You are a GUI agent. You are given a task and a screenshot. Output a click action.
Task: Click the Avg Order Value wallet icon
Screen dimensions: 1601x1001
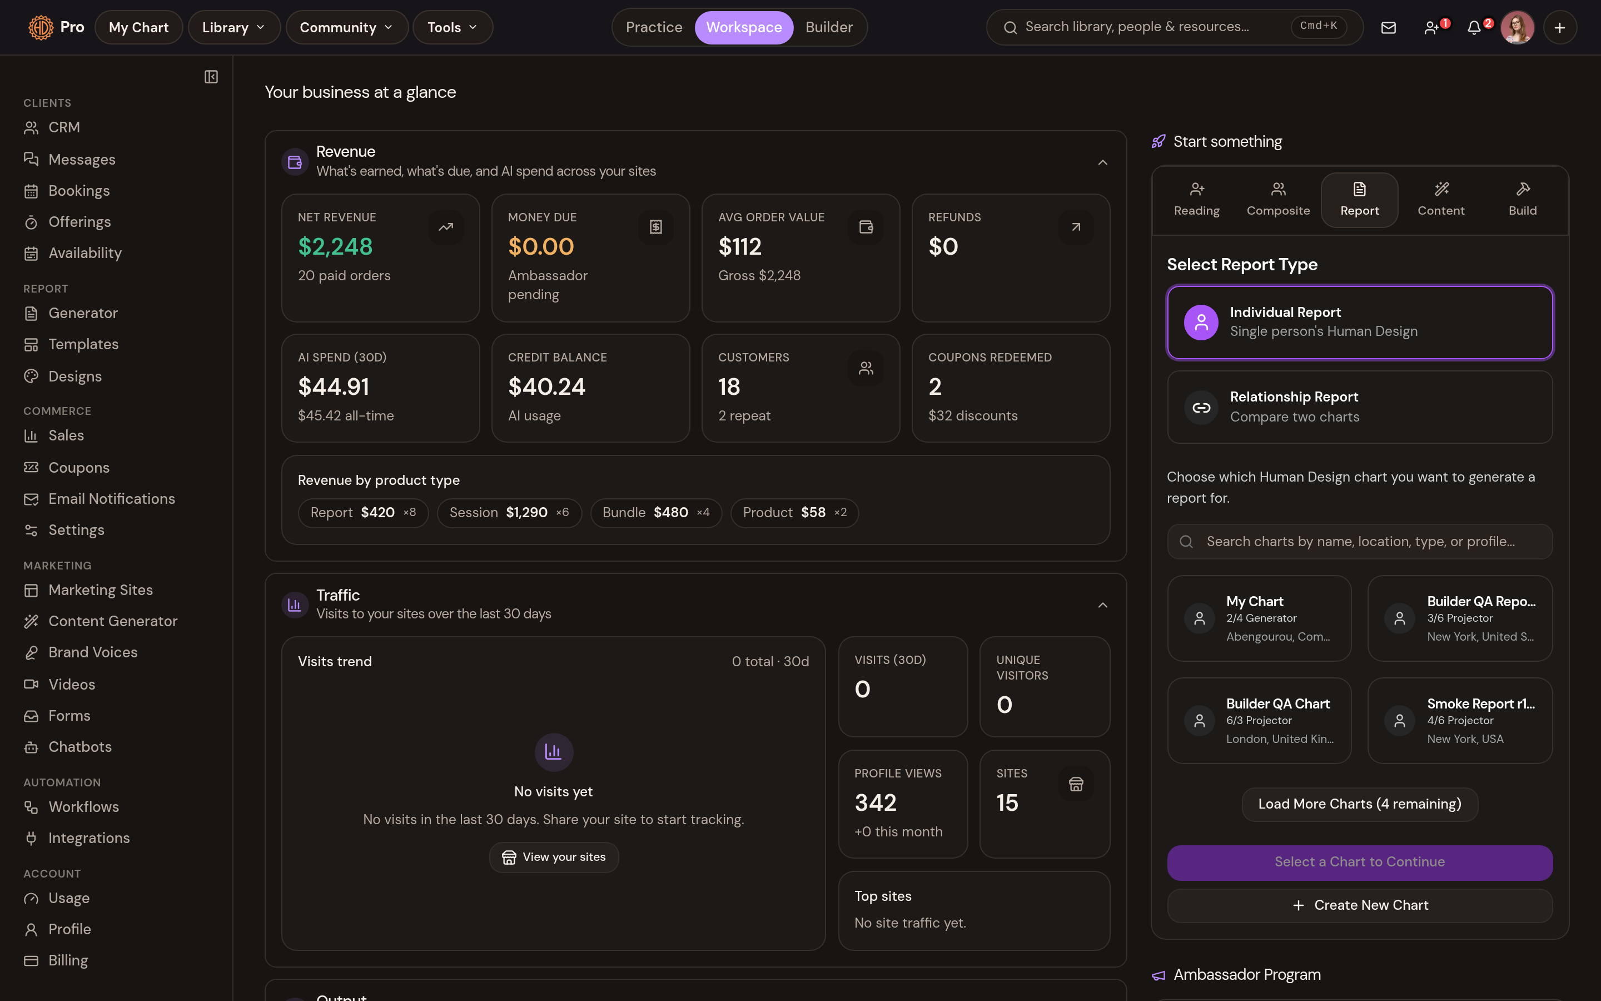coord(866,227)
